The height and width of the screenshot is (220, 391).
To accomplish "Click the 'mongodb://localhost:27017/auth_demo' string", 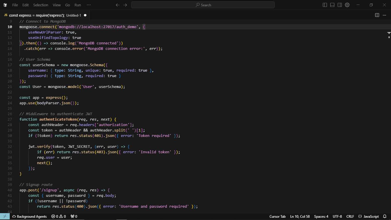I will point(98,27).
